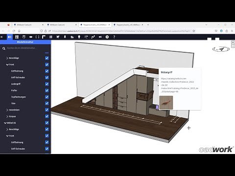The width and height of the screenshot is (235, 176).
Task: Expand the Beschläge node under Möbel 06
Action: [7, 130]
